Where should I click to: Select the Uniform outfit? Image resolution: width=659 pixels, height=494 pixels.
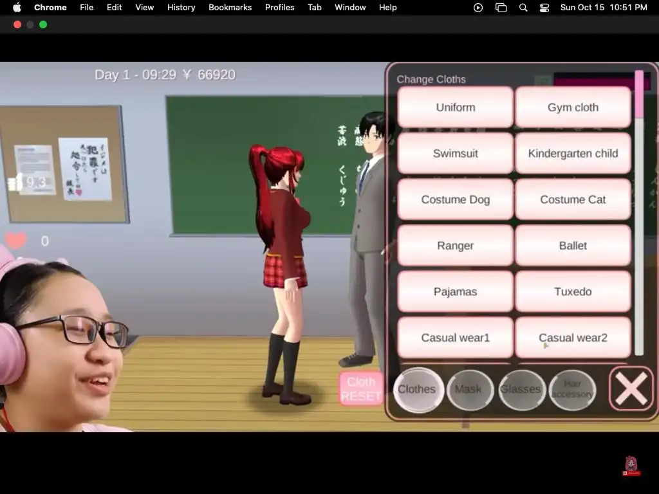(x=455, y=107)
